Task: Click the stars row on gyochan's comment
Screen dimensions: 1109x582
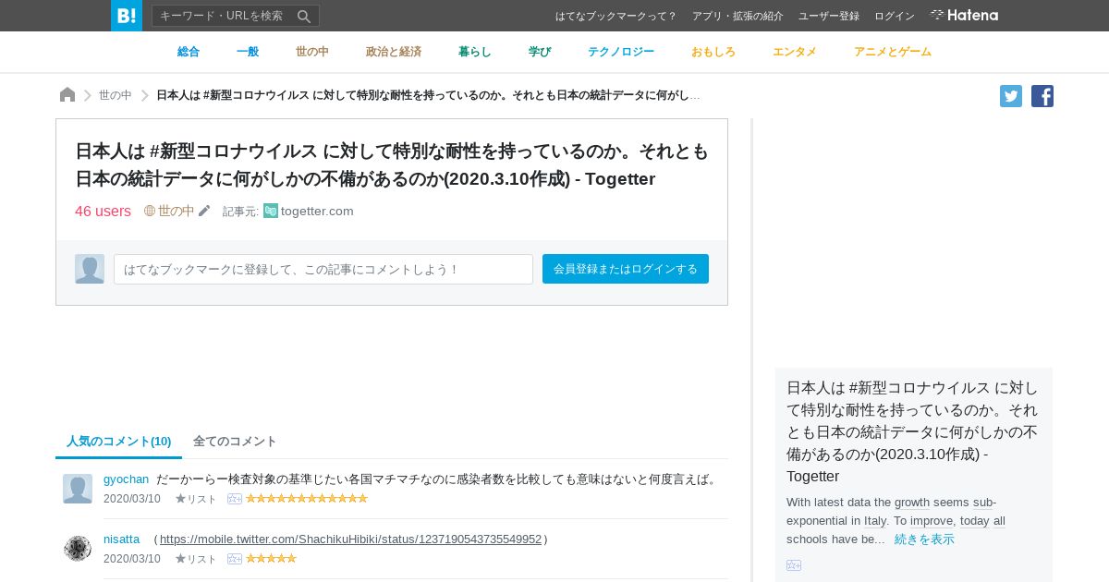Action: tap(307, 499)
